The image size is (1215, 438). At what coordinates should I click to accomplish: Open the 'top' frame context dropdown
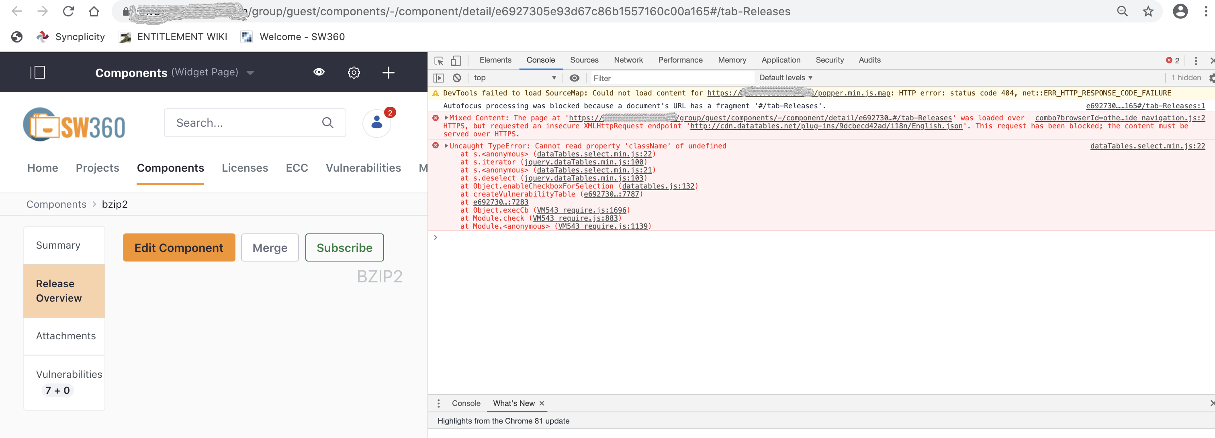pos(514,78)
